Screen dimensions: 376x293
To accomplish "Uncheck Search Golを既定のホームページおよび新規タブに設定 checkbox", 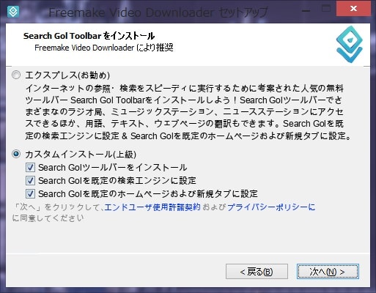I will tap(30, 194).
